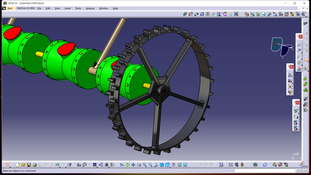Click the Measure Item icon
The image size is (311, 175).
pos(236,165)
